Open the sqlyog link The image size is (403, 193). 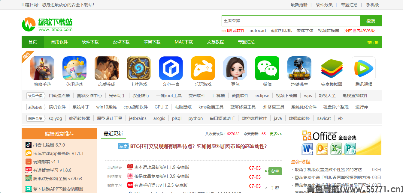(x=55, y=118)
